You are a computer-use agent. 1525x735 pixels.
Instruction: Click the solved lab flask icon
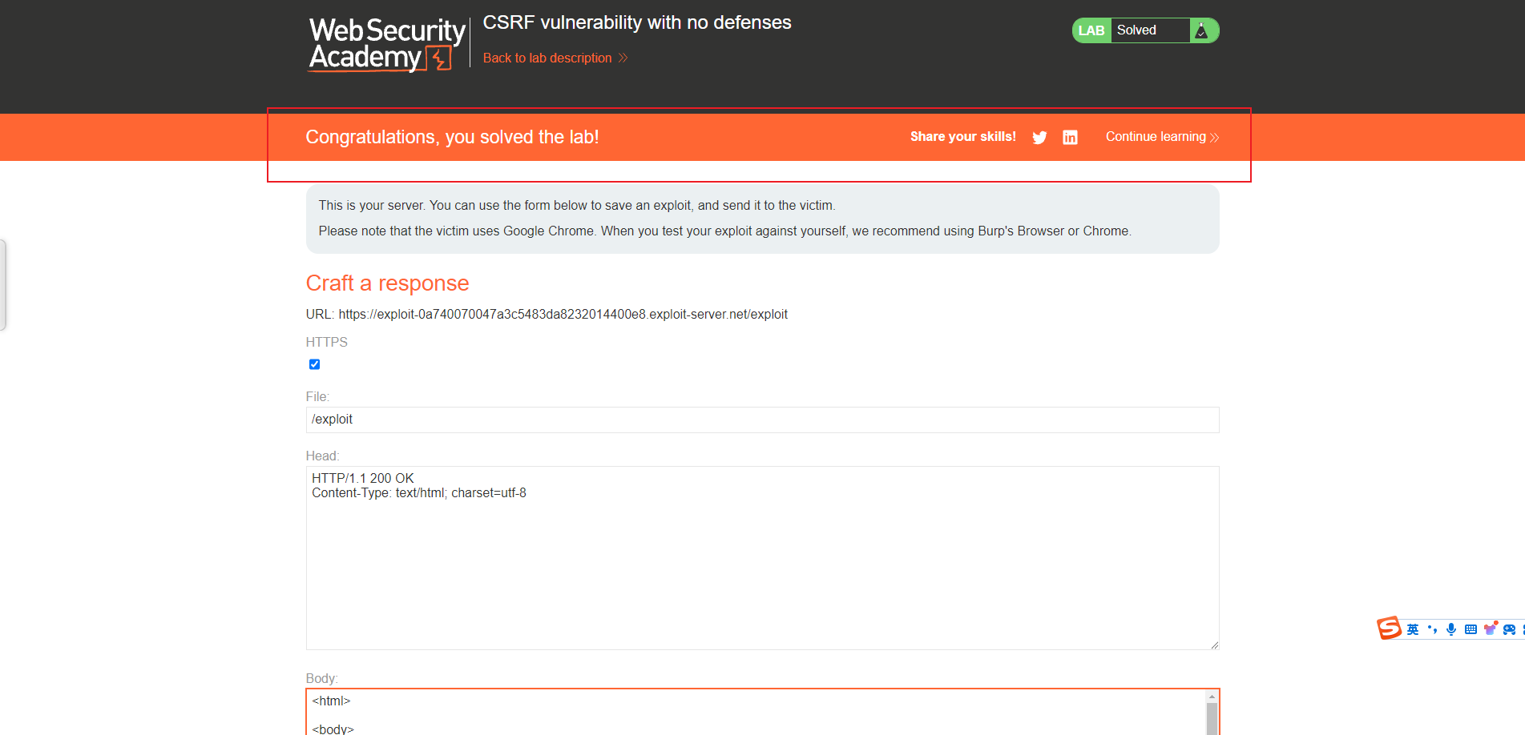click(x=1201, y=30)
